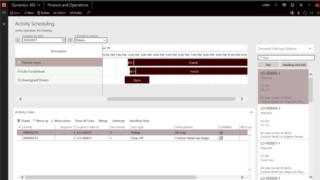The height and width of the screenshot is (180, 320).
Task: Click Move down in Activity Lines
Action: click(x=60, y=121)
